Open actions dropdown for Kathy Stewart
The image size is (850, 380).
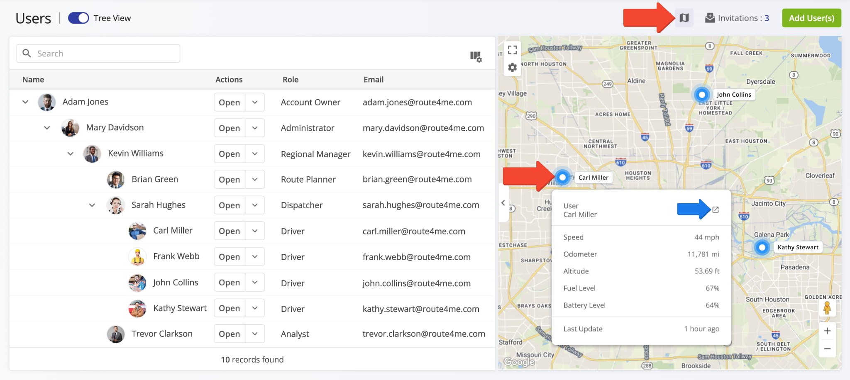(255, 308)
